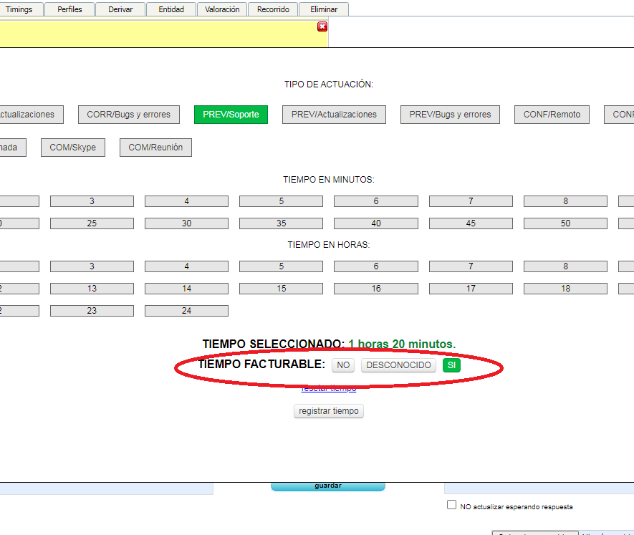
Task: Choose 4 hours
Action: (186, 266)
